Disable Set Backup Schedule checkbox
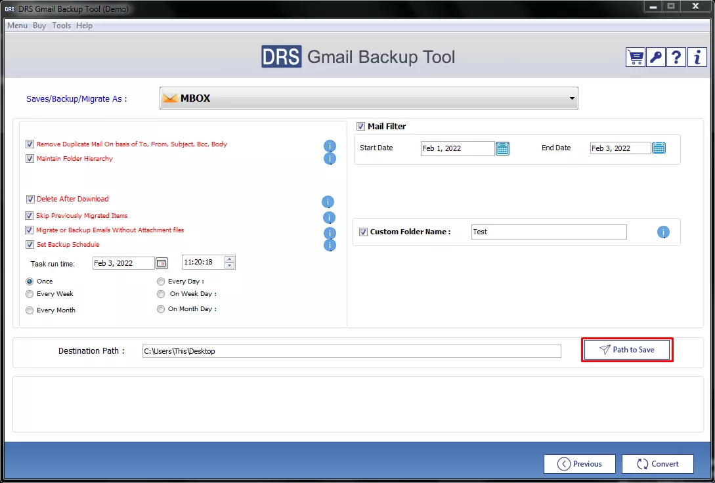Image resolution: width=715 pixels, height=483 pixels. tap(30, 245)
